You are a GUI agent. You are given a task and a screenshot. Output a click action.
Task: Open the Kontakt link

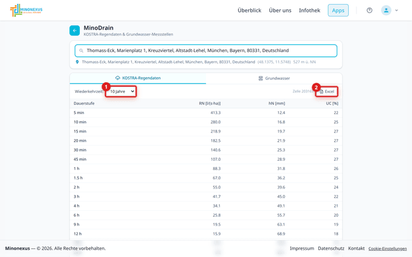point(357,248)
